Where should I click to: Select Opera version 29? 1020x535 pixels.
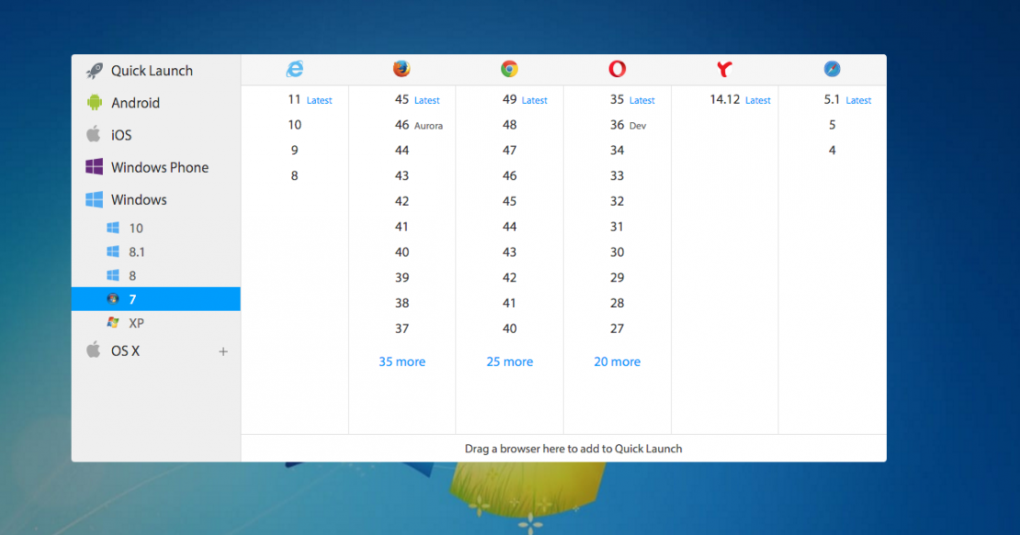pyautogui.click(x=618, y=277)
